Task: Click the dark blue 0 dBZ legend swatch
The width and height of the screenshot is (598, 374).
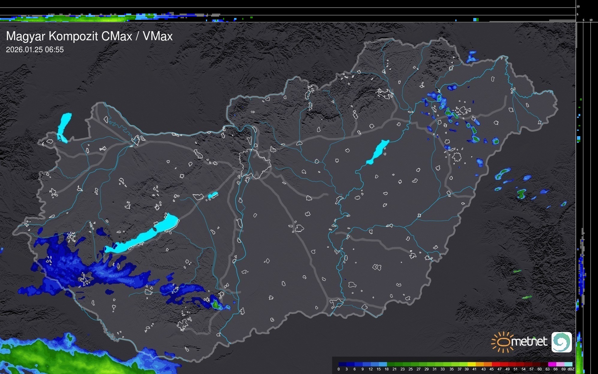Action: tap(343, 364)
